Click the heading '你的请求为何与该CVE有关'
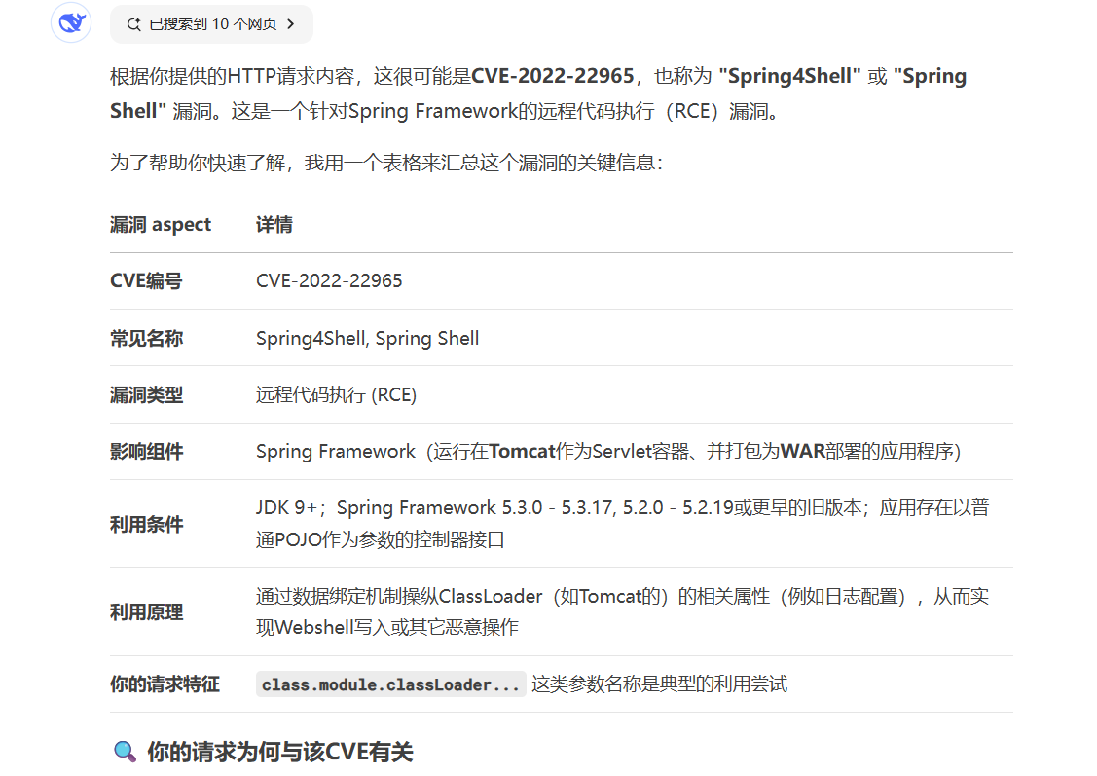Screen dimensions: 1097x776 click(x=280, y=753)
